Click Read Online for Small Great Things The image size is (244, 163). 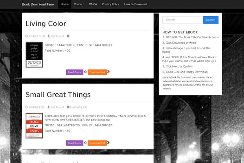coord(75,143)
